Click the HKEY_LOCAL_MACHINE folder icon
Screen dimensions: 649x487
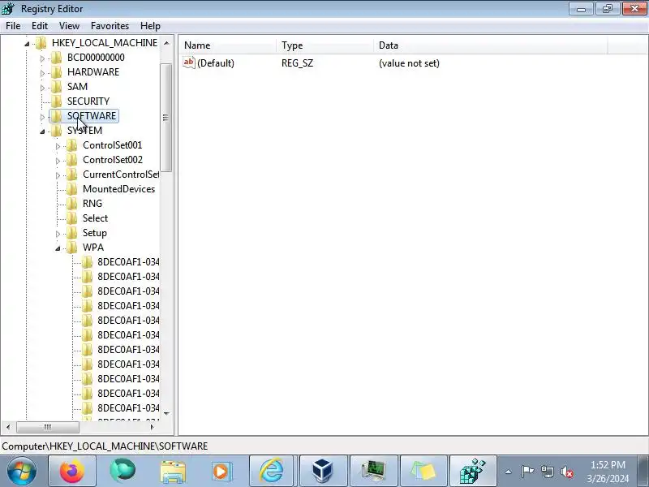(41, 43)
